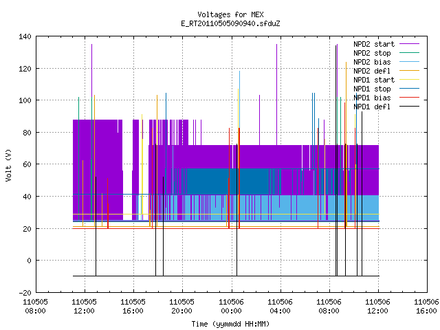
Task: Click the x-axis tick '110506 00:00'
Action: (231, 307)
